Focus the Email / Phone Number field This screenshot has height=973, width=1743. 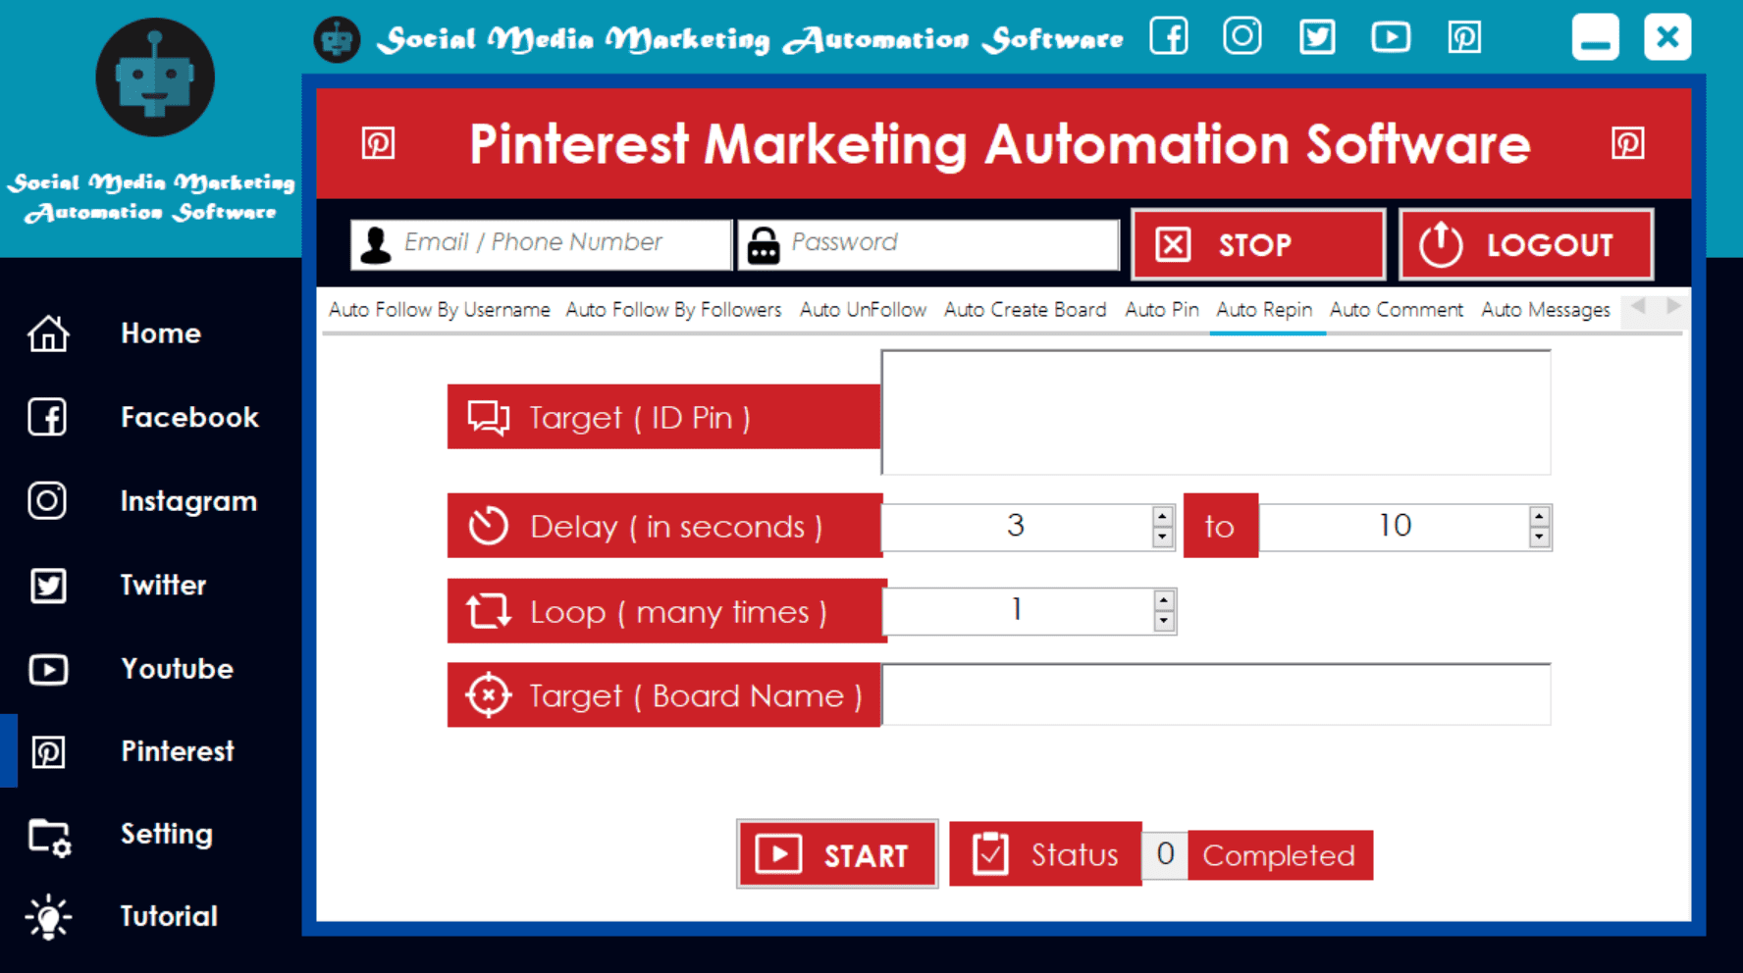click(541, 243)
